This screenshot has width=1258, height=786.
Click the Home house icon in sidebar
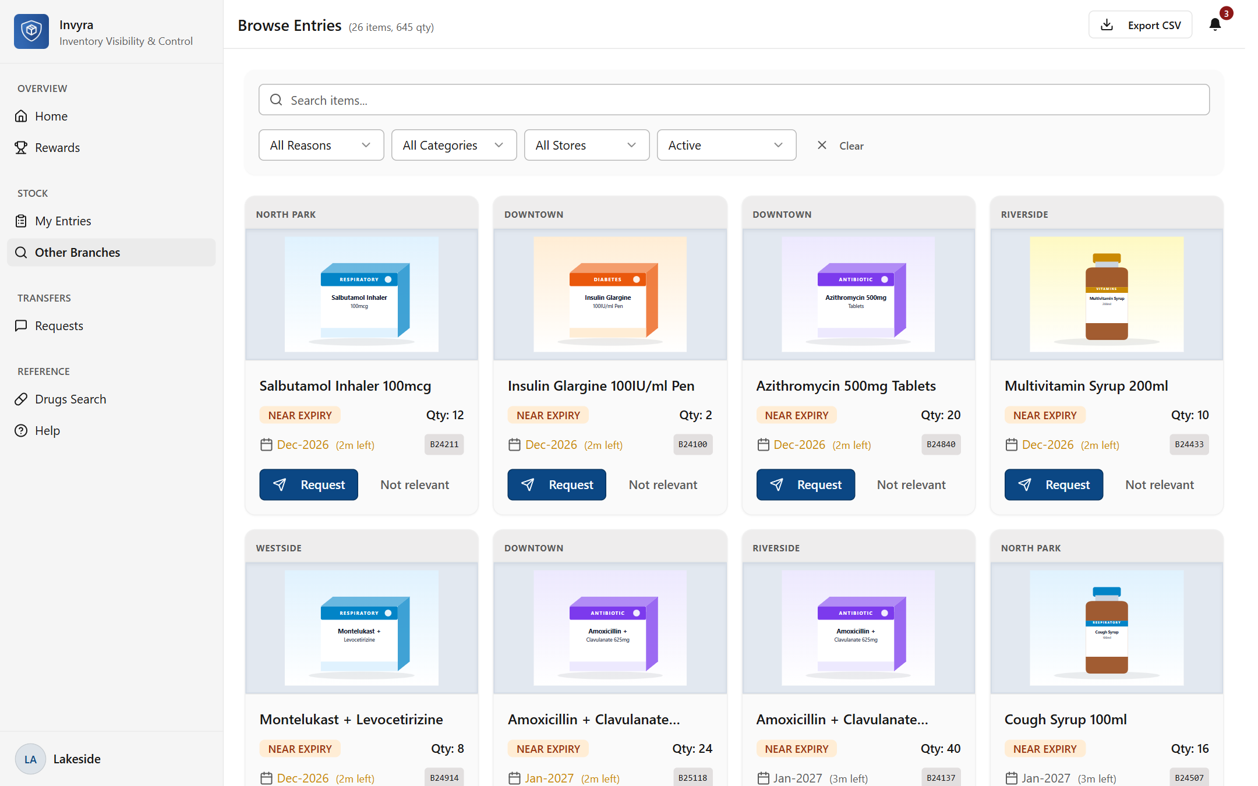point(21,116)
